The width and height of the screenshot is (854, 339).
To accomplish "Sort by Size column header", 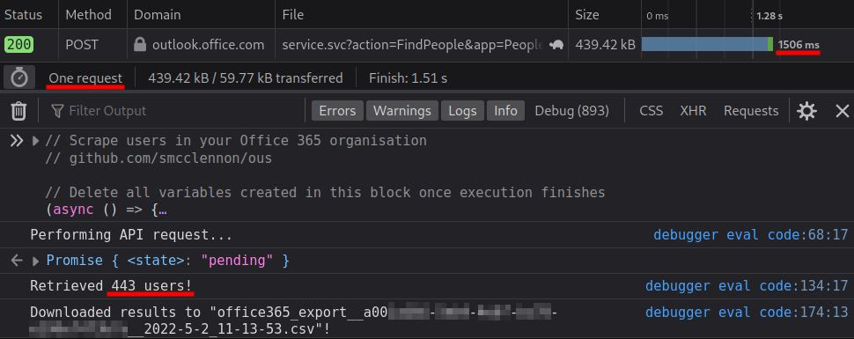I will coord(605,15).
